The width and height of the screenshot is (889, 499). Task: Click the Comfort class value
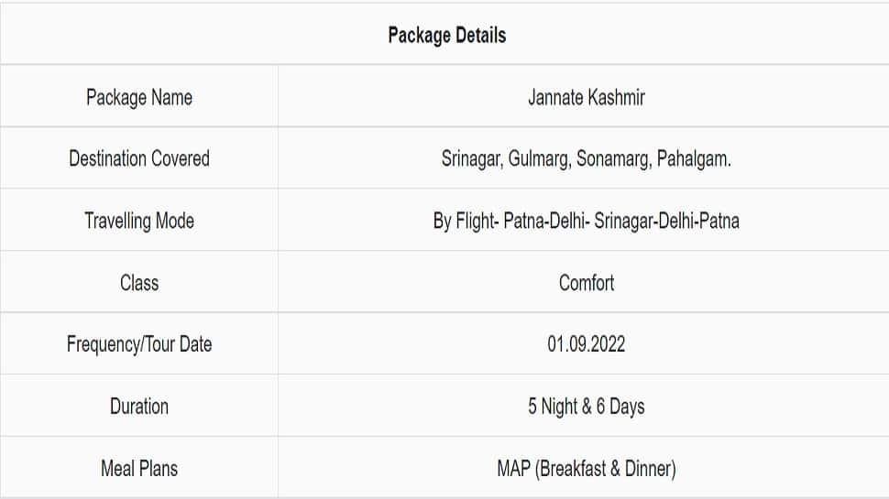coord(587,283)
